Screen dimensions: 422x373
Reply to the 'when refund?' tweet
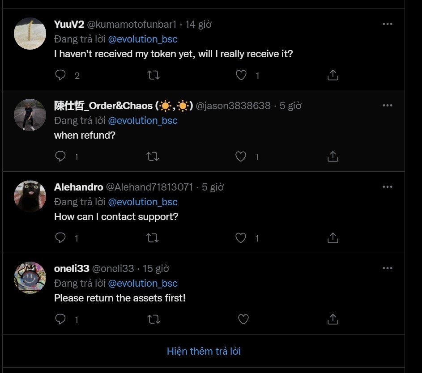60,157
